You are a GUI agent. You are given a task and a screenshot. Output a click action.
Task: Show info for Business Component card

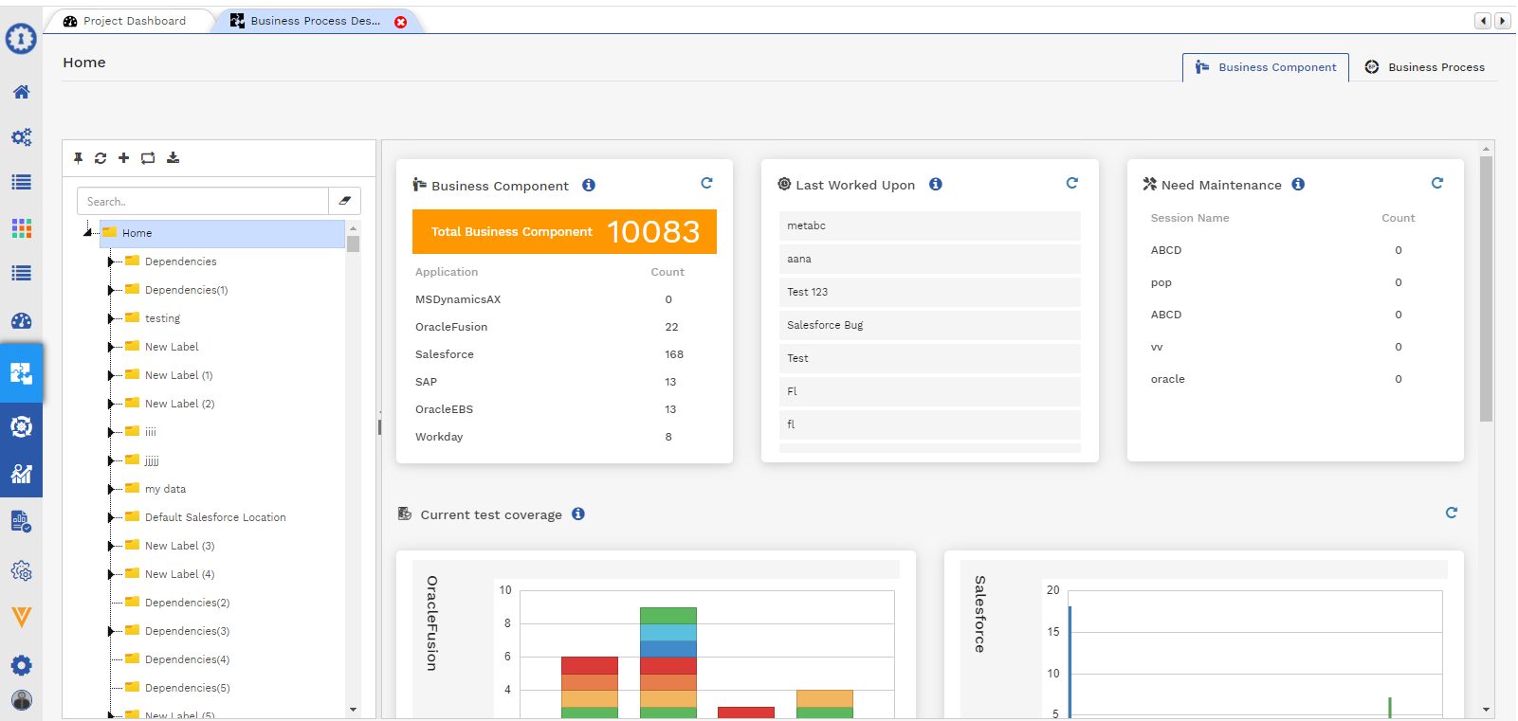[589, 185]
